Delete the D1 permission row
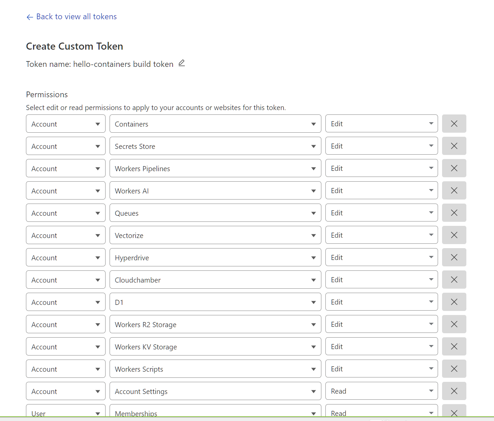 (454, 302)
